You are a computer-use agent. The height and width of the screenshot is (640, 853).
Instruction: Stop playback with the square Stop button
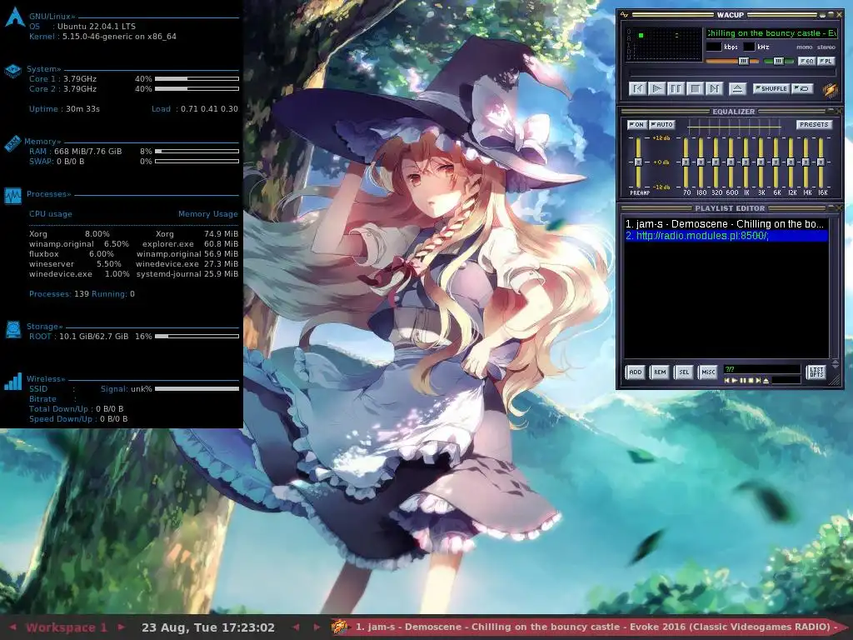click(x=696, y=88)
